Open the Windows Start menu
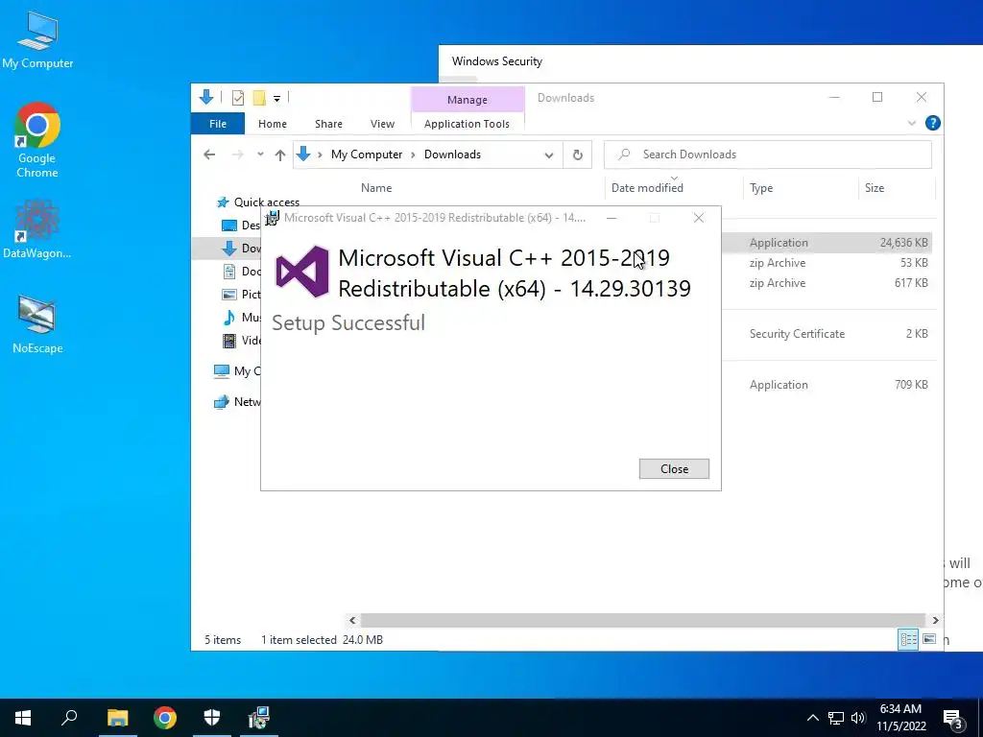Screen dimensions: 983x737 click(x=23, y=718)
